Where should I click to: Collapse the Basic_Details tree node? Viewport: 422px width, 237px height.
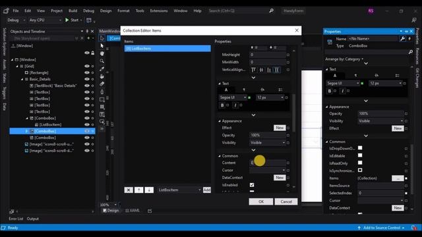(x=22, y=79)
